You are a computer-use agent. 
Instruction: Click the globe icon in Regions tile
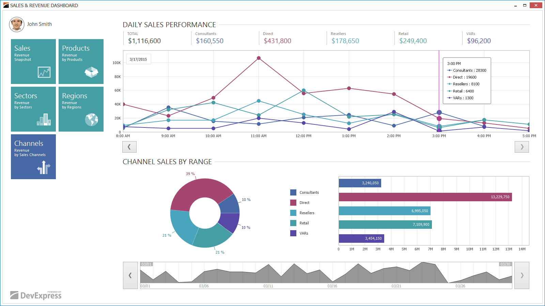point(91,120)
